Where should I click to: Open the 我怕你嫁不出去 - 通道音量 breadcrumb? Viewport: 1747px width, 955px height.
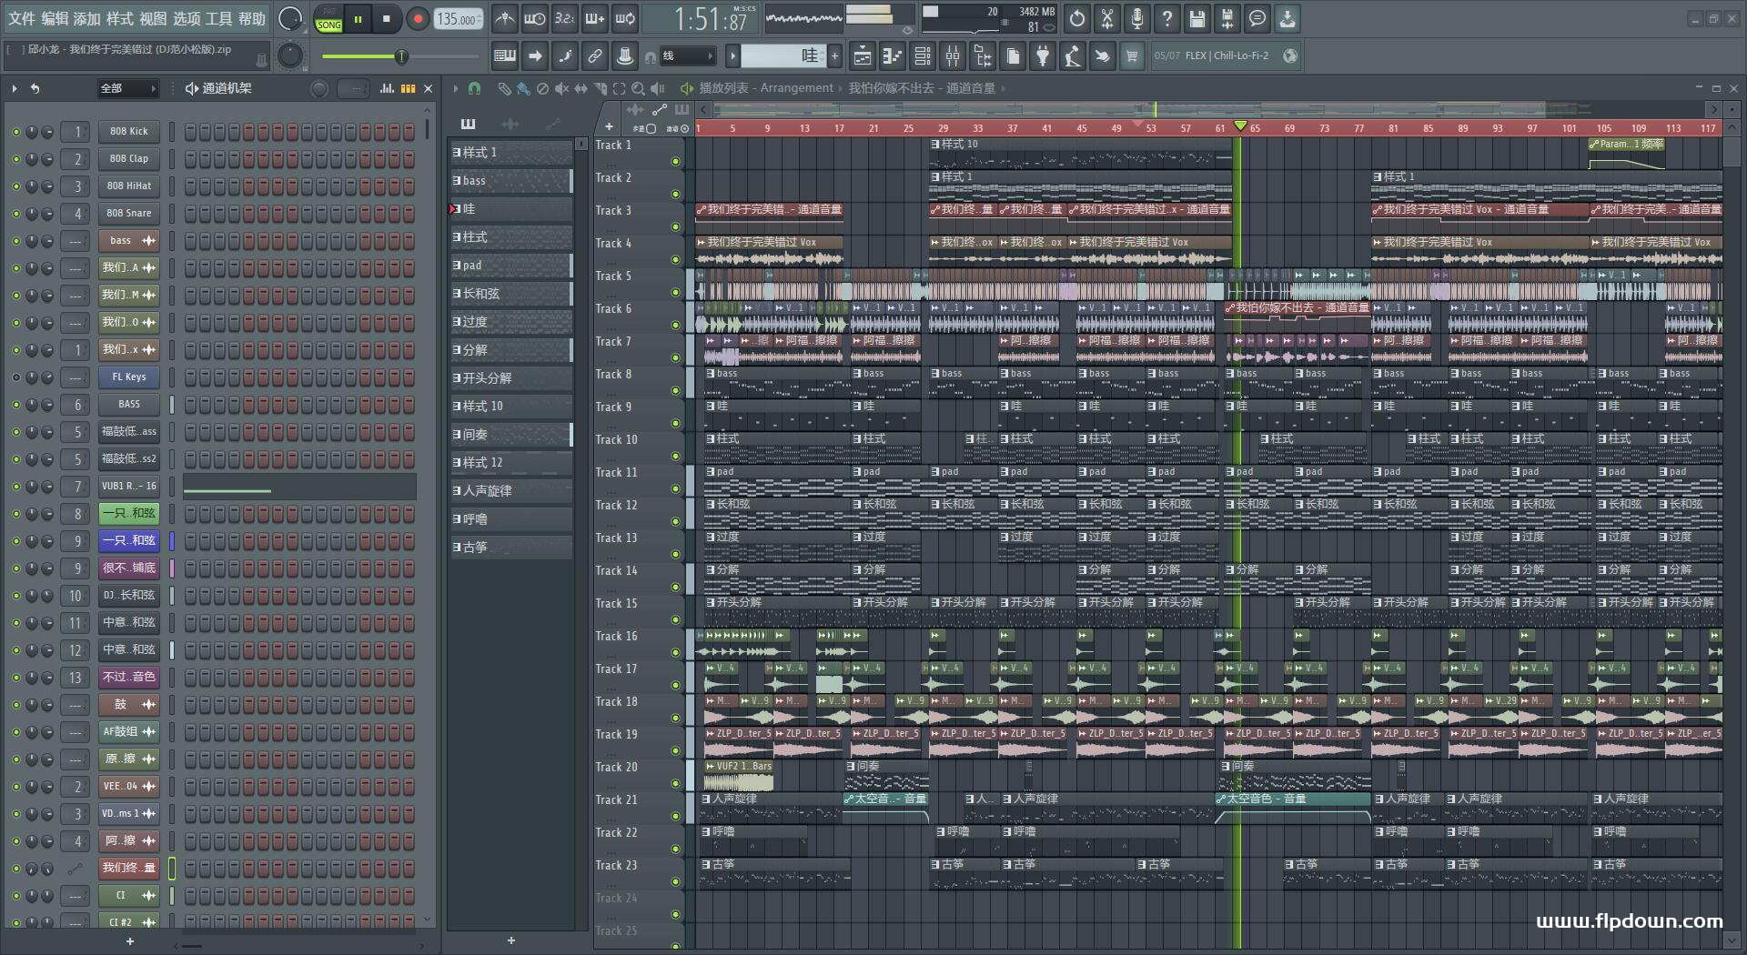pos(922,88)
